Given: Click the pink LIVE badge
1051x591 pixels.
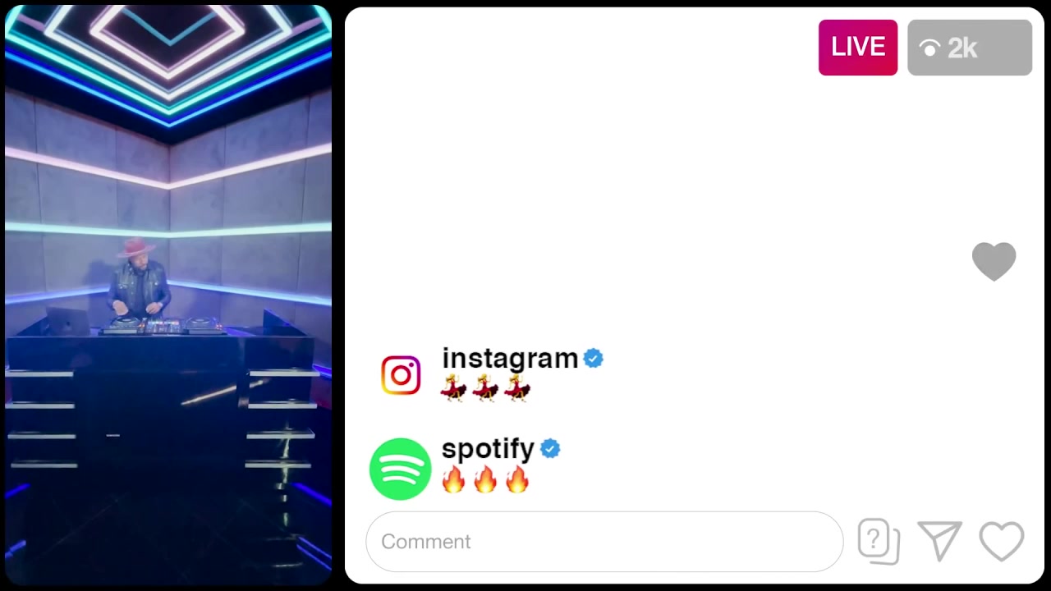Looking at the screenshot, I should point(858,48).
